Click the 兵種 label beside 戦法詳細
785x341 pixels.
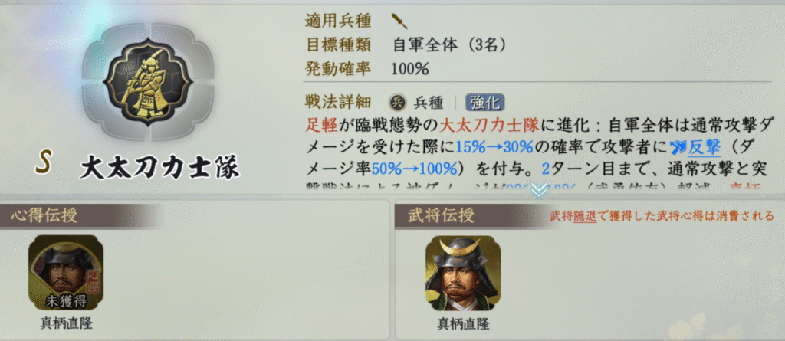[429, 102]
